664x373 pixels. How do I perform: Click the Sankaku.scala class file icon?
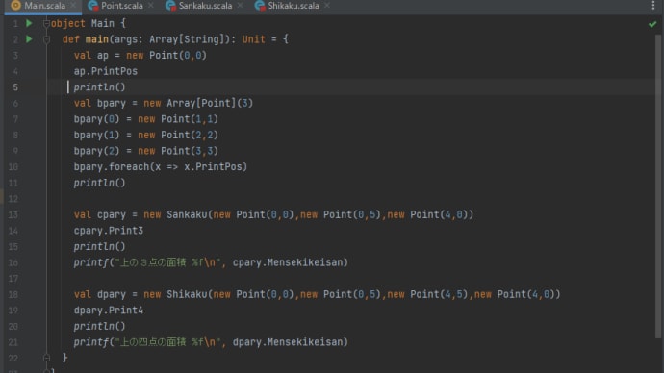[170, 6]
